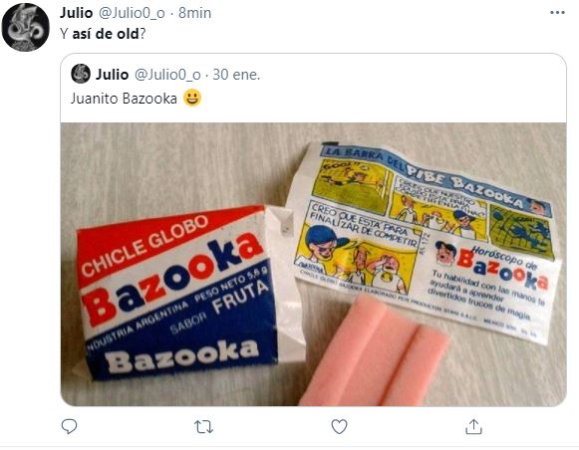
Task: Open the share upload icon
Action: [x=473, y=426]
